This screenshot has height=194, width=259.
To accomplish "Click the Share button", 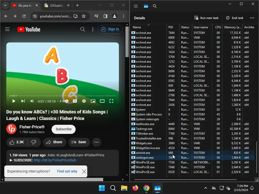I will click(55, 142).
